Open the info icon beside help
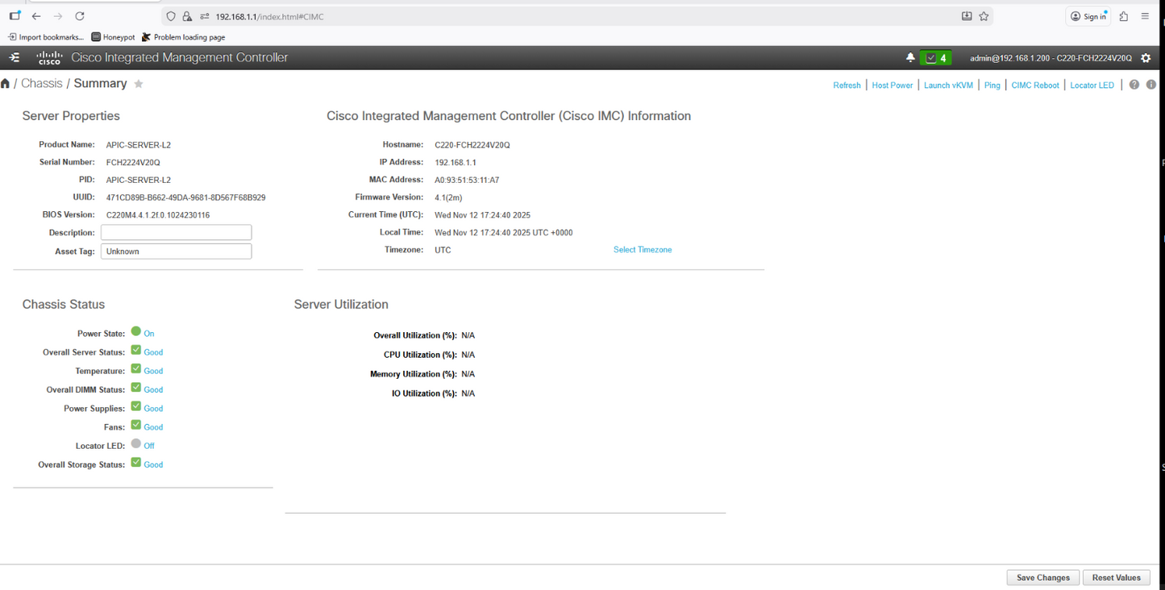Image resolution: width=1165 pixels, height=590 pixels. 1151,85
